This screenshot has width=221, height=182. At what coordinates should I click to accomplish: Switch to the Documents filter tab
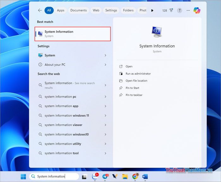pos(79,10)
